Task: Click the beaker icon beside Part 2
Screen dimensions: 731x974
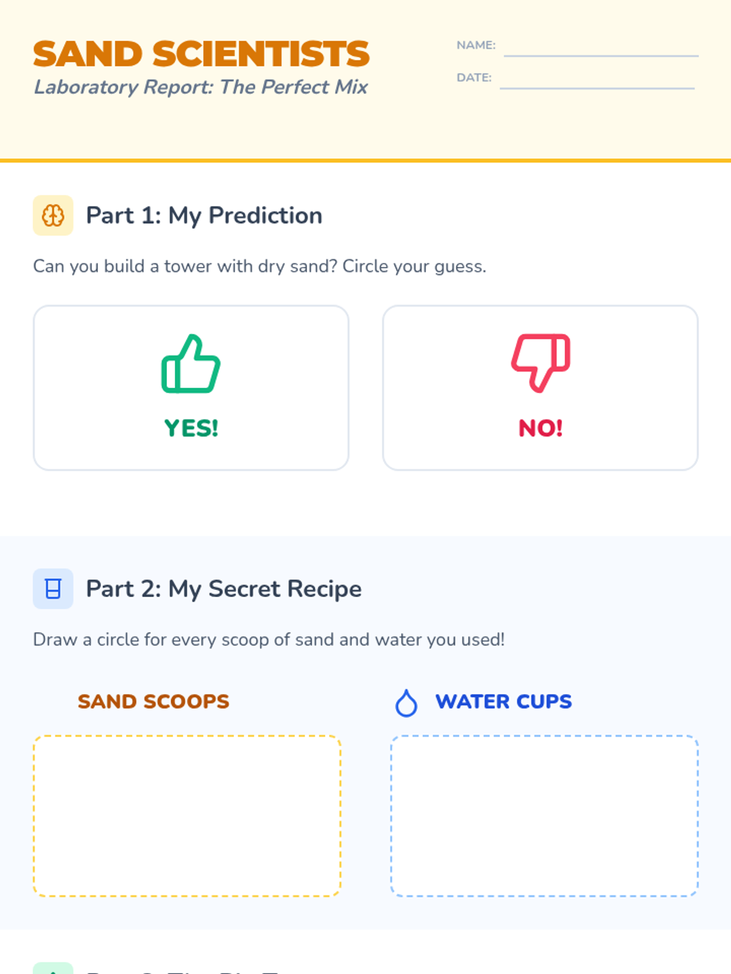Action: pos(53,589)
